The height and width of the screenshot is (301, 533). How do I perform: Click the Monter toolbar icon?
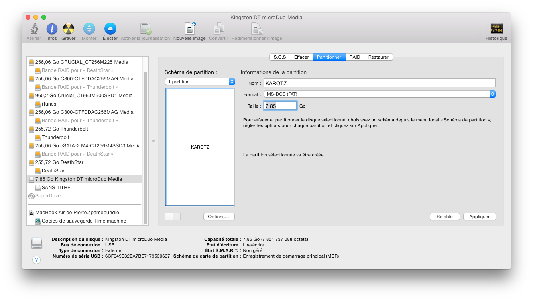coord(89,29)
